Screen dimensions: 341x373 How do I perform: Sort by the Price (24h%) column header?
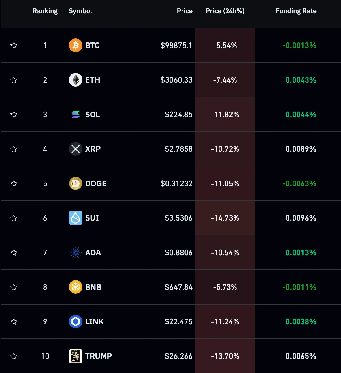(225, 11)
